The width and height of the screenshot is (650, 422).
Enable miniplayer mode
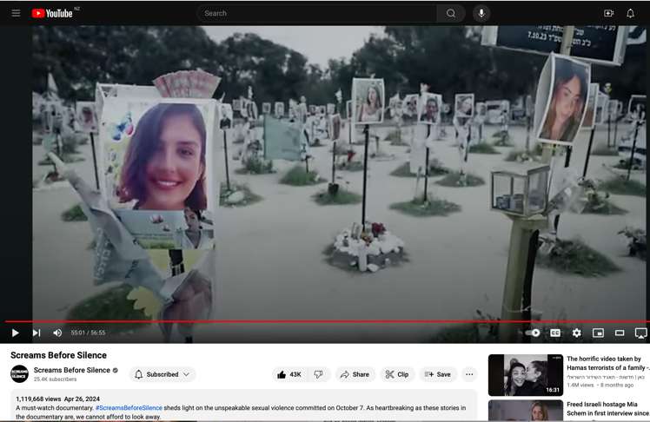[x=598, y=333]
